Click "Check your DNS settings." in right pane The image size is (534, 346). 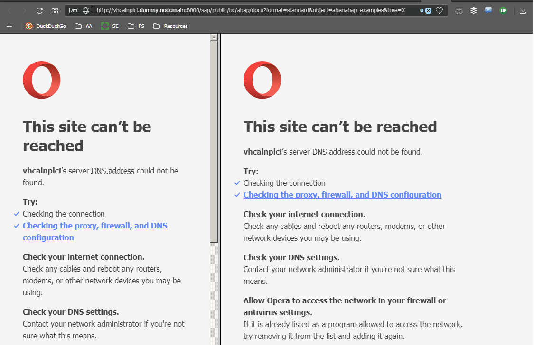click(x=291, y=257)
